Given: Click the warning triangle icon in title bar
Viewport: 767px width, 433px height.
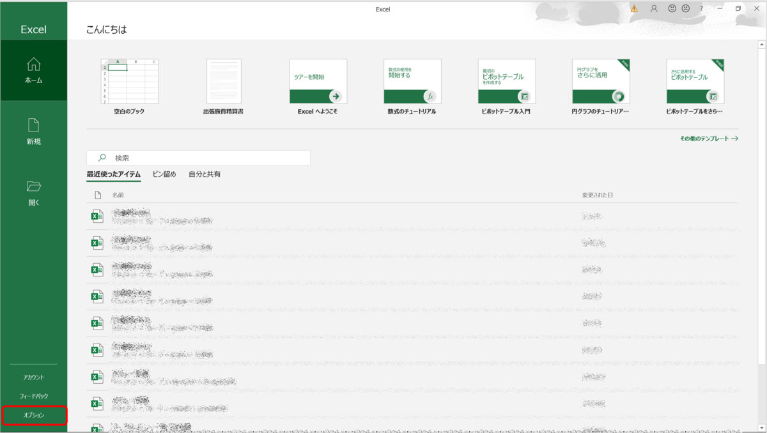Looking at the screenshot, I should point(634,9).
